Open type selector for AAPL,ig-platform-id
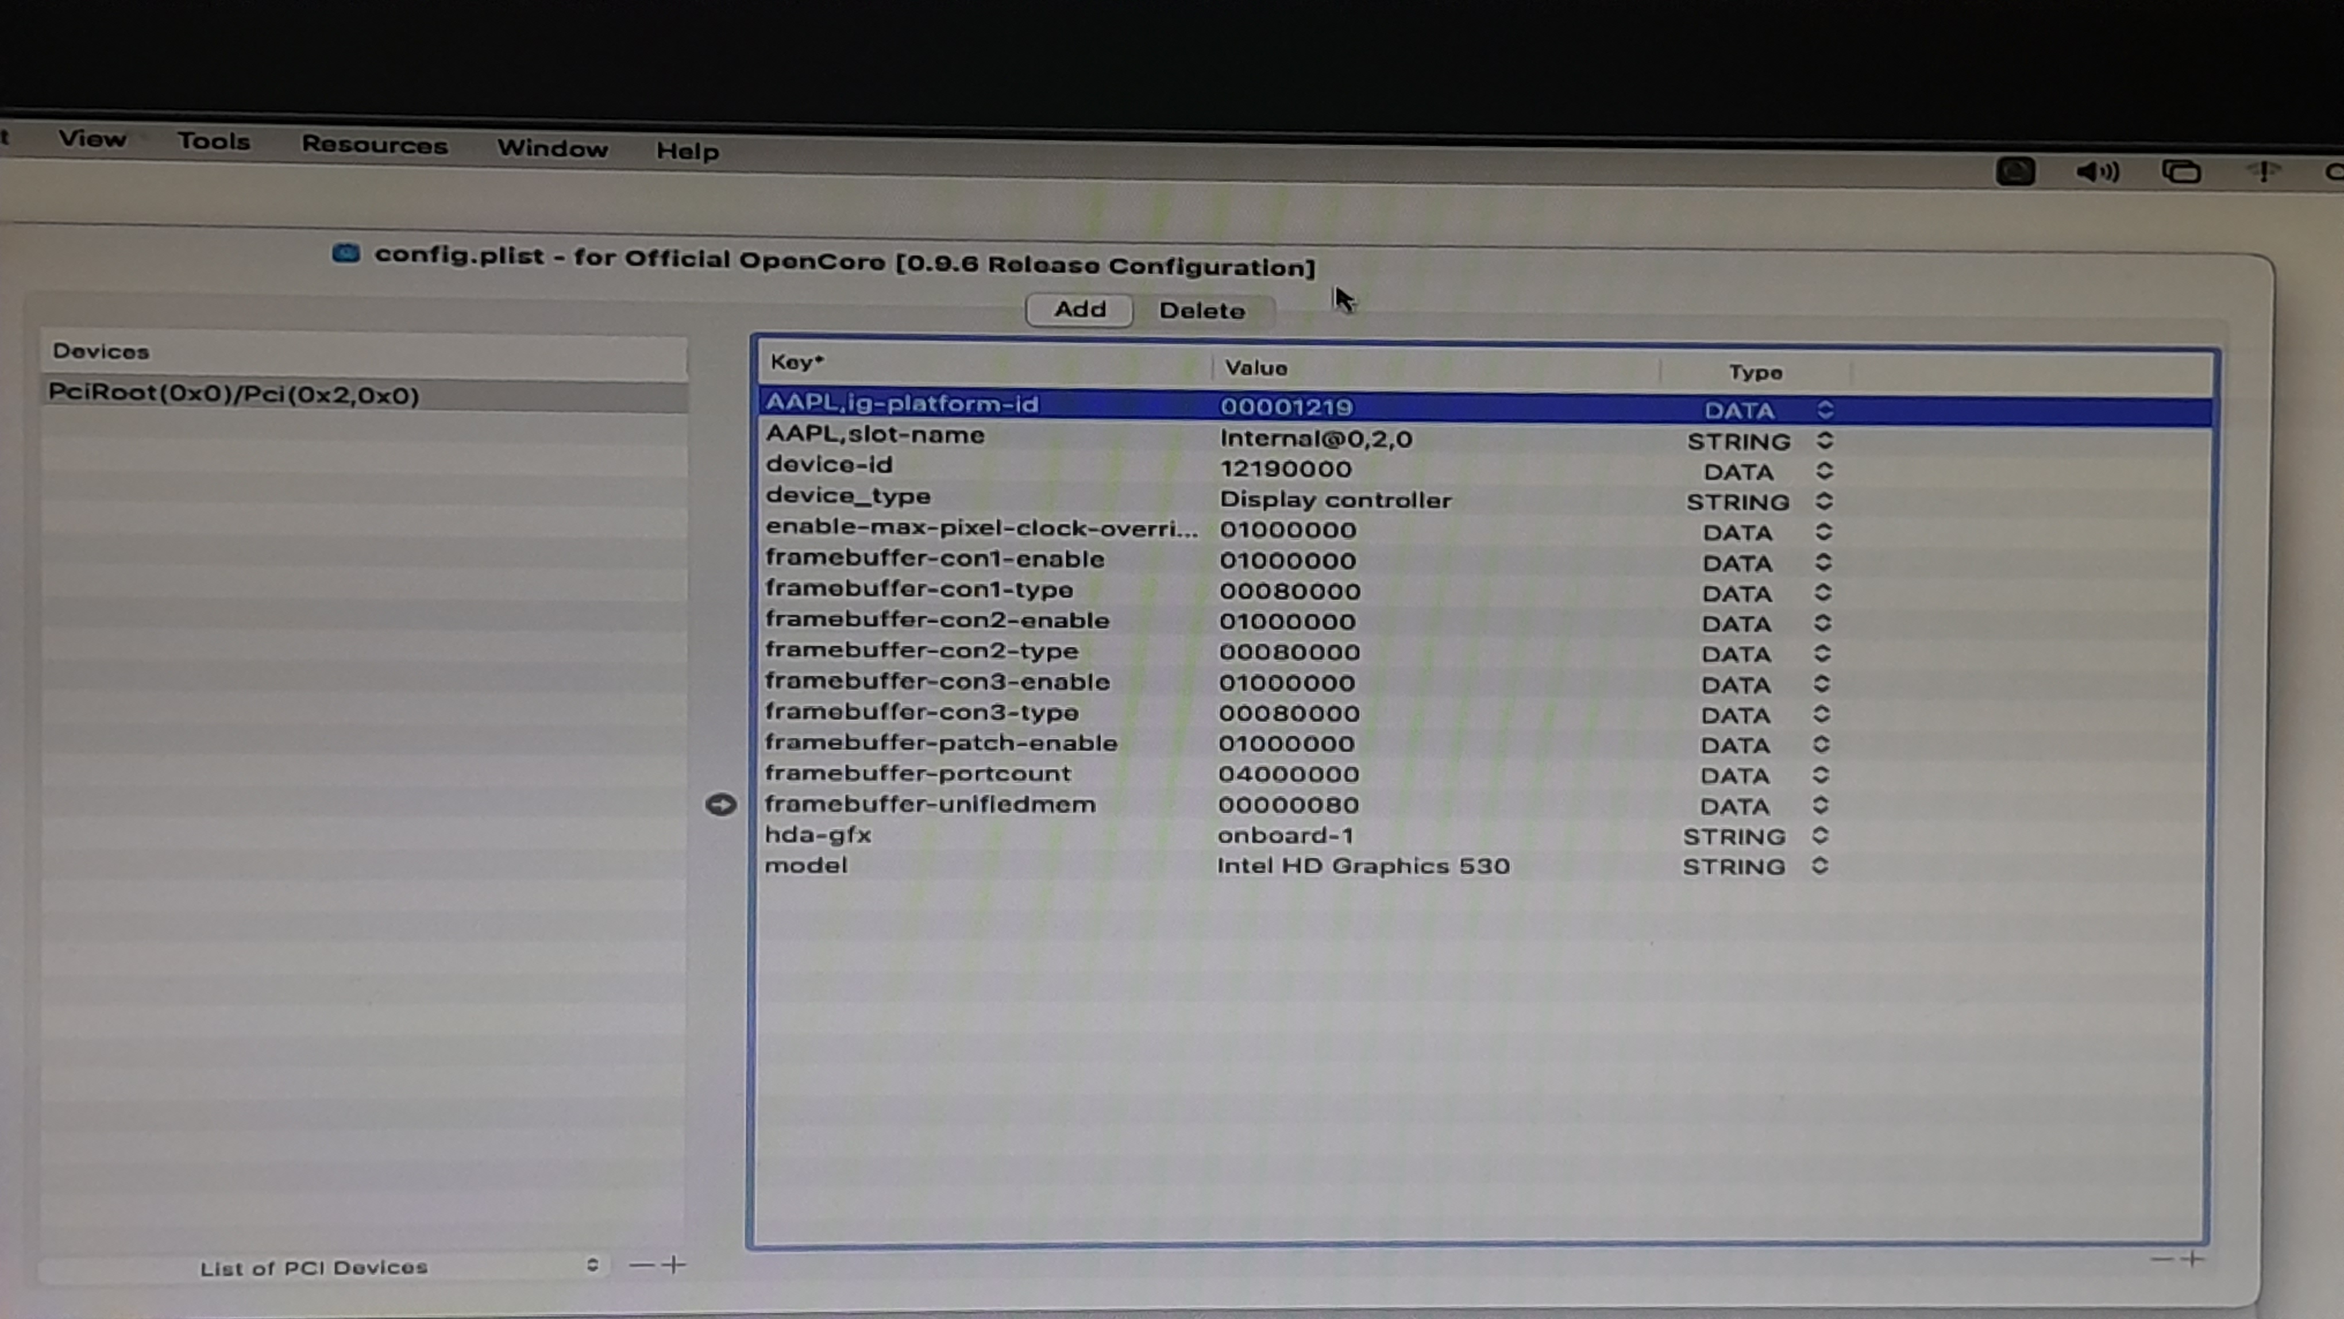This screenshot has width=2344, height=1319. pos(1825,410)
